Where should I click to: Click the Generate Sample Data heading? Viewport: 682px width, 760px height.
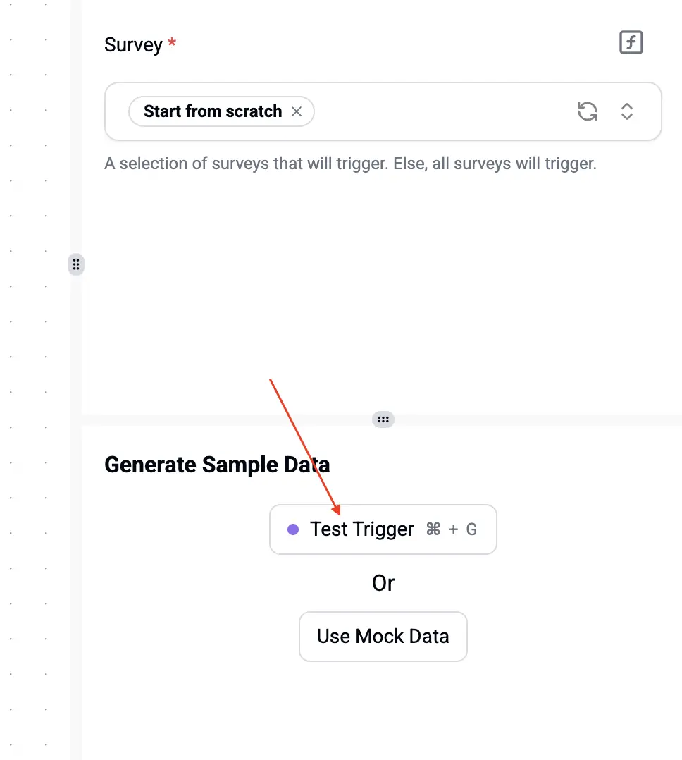point(217,465)
